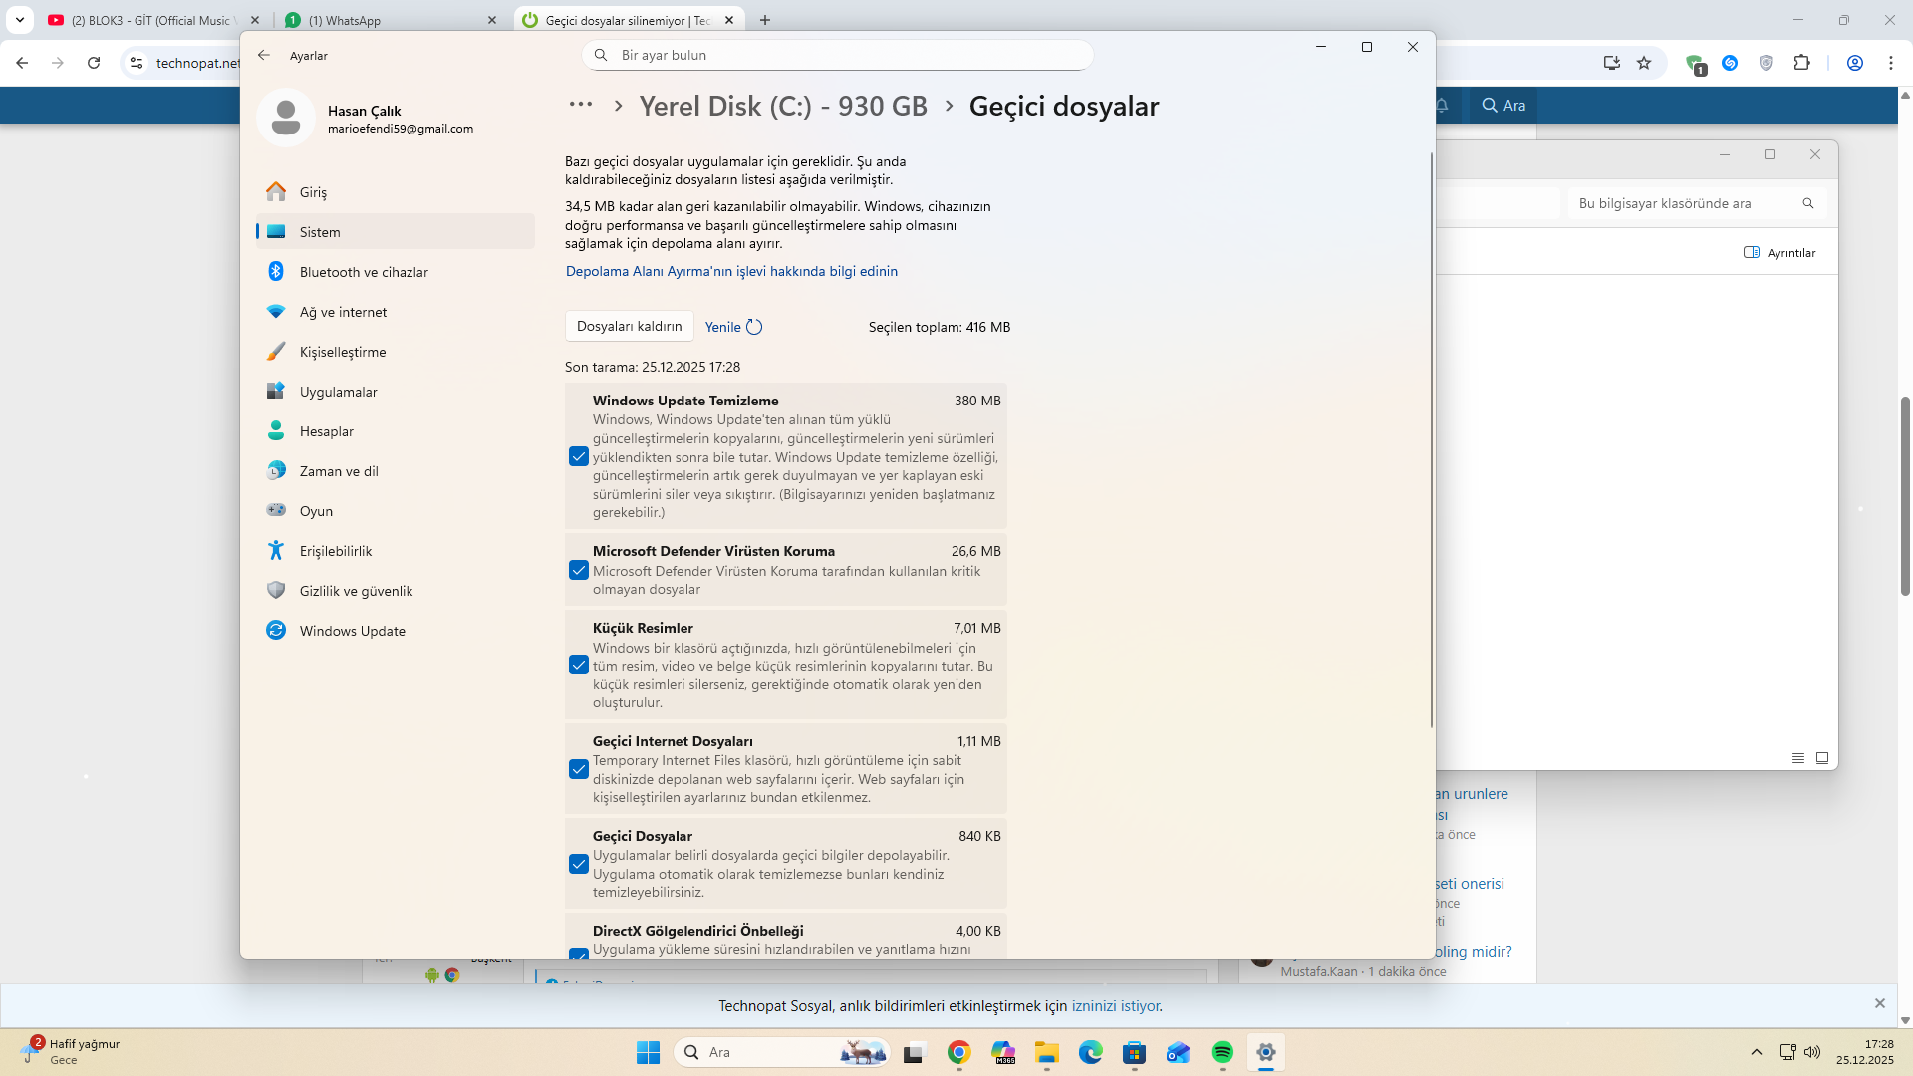Click the Dosyaları kaldırın button
The image size is (1913, 1076).
click(x=629, y=326)
